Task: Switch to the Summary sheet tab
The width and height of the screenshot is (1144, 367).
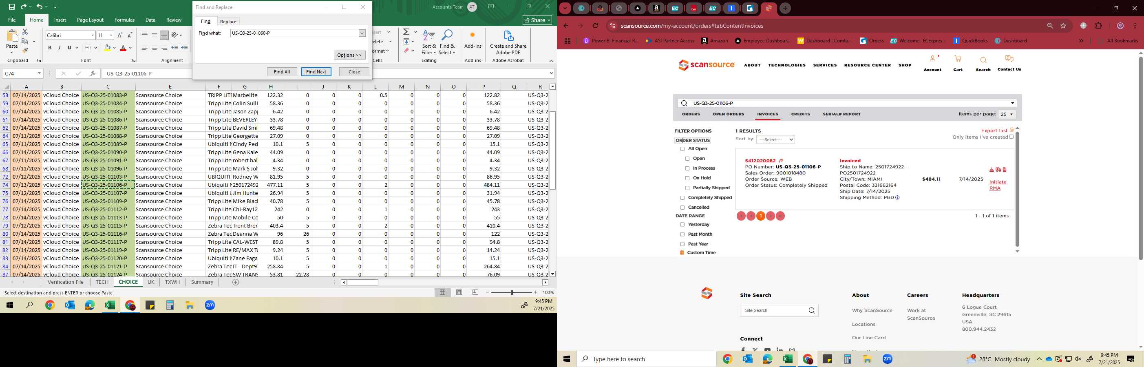Action: tap(202, 282)
